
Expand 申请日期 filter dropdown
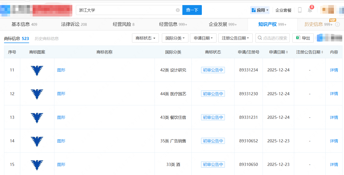(x=203, y=38)
